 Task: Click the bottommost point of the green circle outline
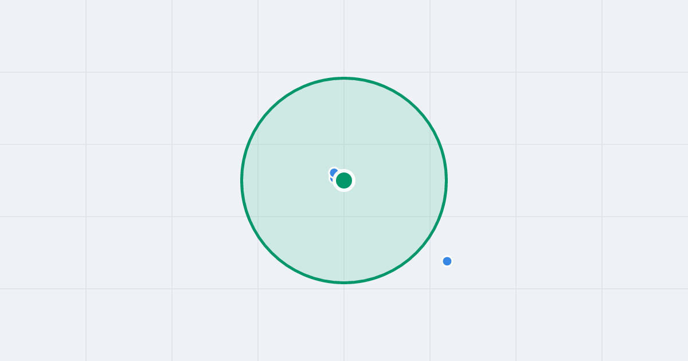pyautogui.click(x=344, y=282)
